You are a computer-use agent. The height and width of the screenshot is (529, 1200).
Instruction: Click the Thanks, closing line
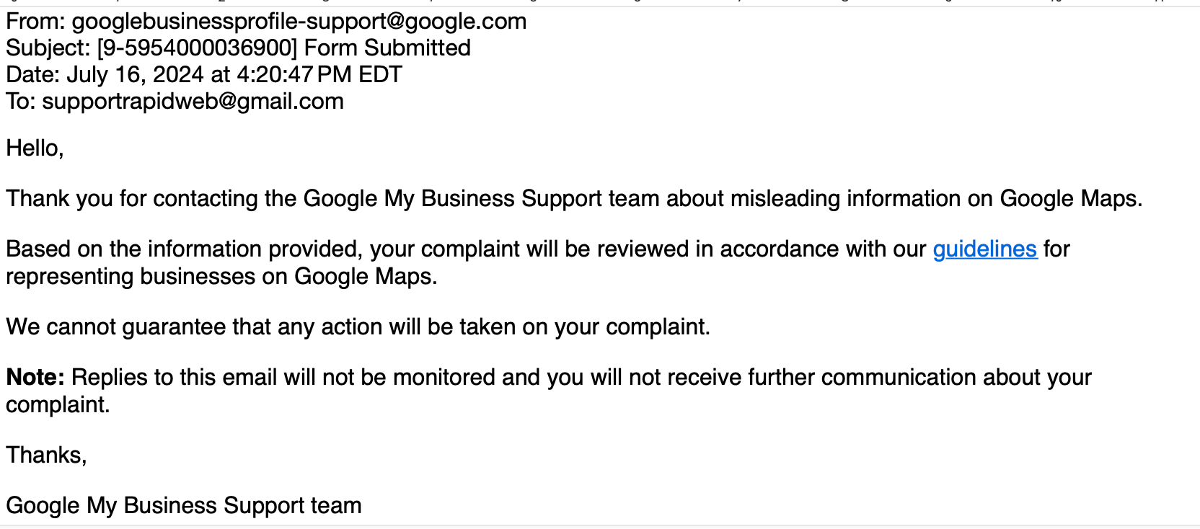(x=46, y=455)
